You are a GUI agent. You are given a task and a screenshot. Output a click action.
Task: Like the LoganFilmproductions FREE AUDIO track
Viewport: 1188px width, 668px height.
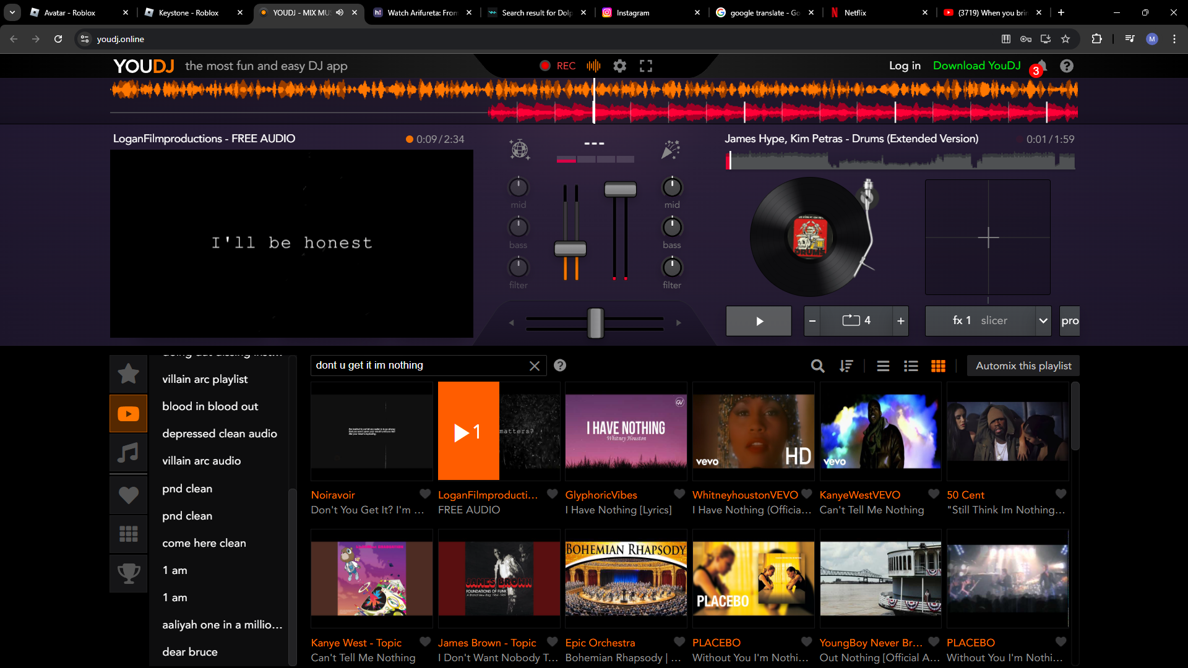(552, 494)
